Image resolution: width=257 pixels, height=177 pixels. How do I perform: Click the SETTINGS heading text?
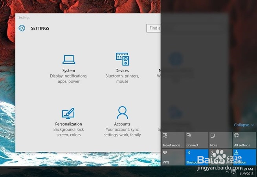click(40, 28)
